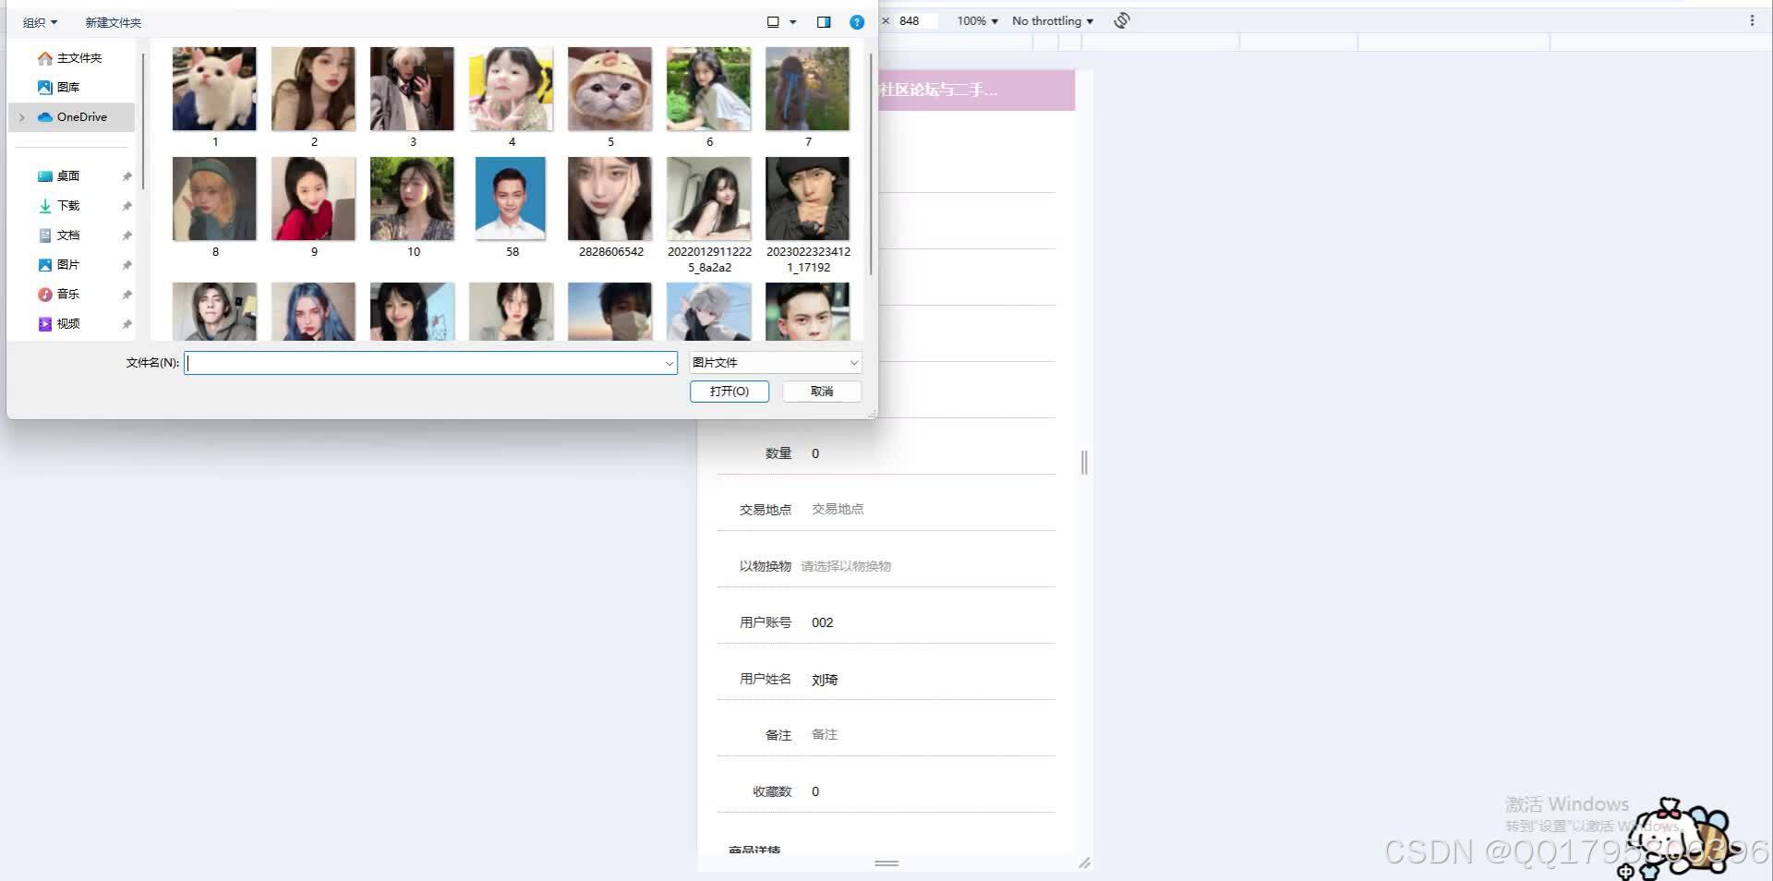This screenshot has height=881, width=1773.
Task: Unpin the 桌面 (Desktop) sidebar entry
Action: [x=127, y=175]
